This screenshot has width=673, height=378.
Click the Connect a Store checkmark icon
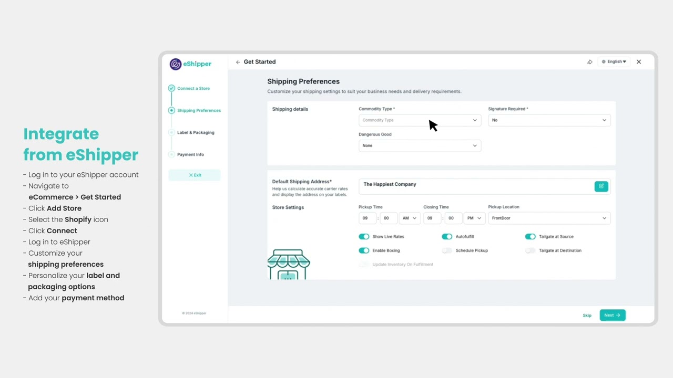point(171,88)
